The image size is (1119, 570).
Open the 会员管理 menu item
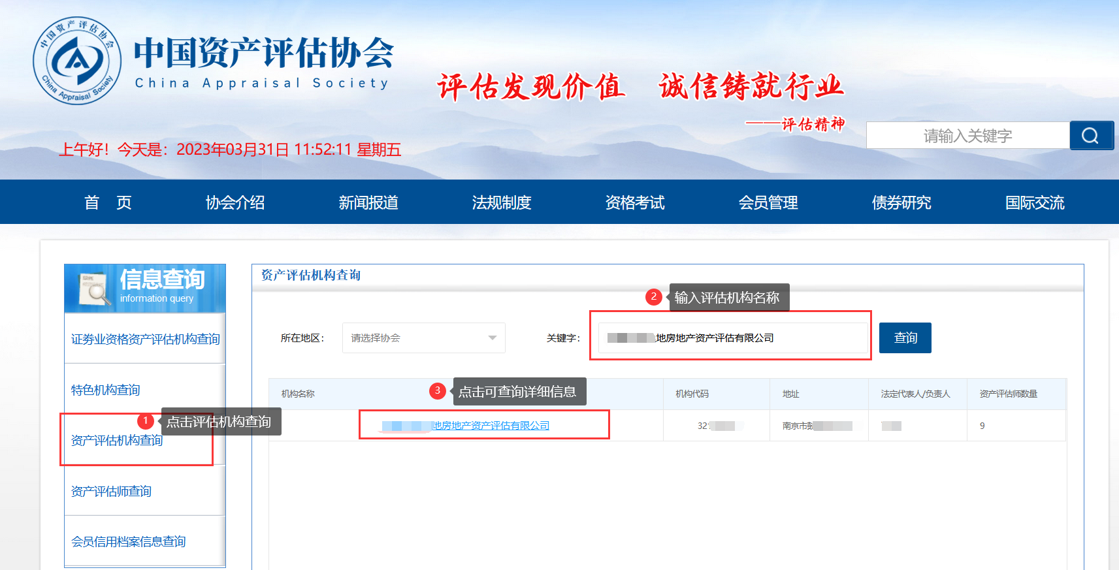(768, 202)
